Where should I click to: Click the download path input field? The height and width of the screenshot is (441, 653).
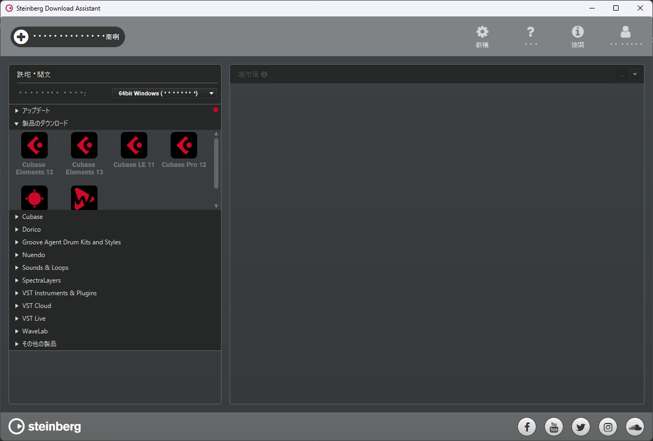click(443, 75)
